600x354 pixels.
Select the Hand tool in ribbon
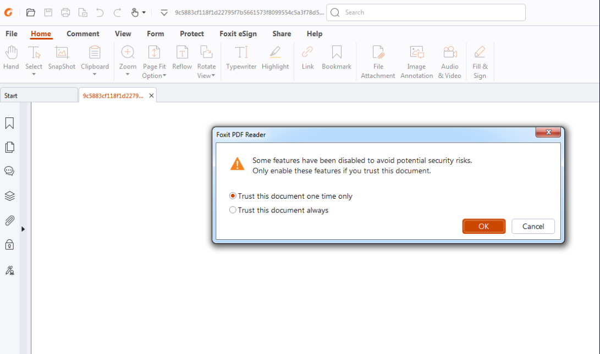click(11, 58)
